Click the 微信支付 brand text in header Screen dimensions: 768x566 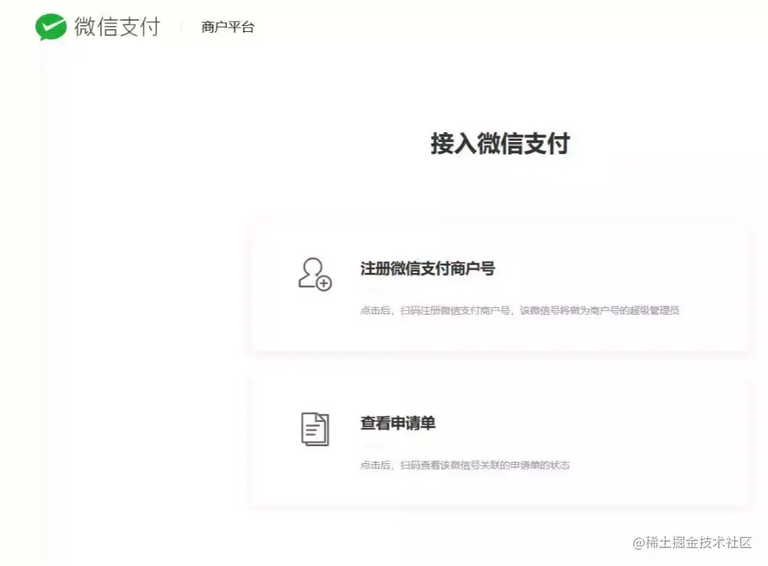117,27
